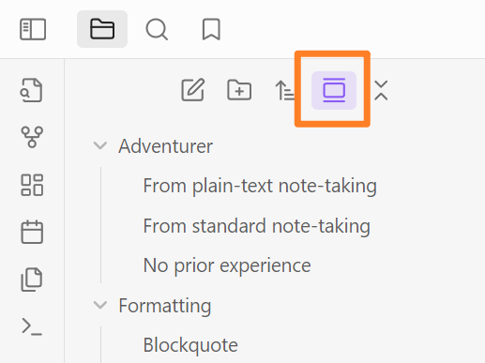This screenshot has height=363, width=485.
Task: Collapse all folders chevrons icon
Action: pyautogui.click(x=381, y=90)
